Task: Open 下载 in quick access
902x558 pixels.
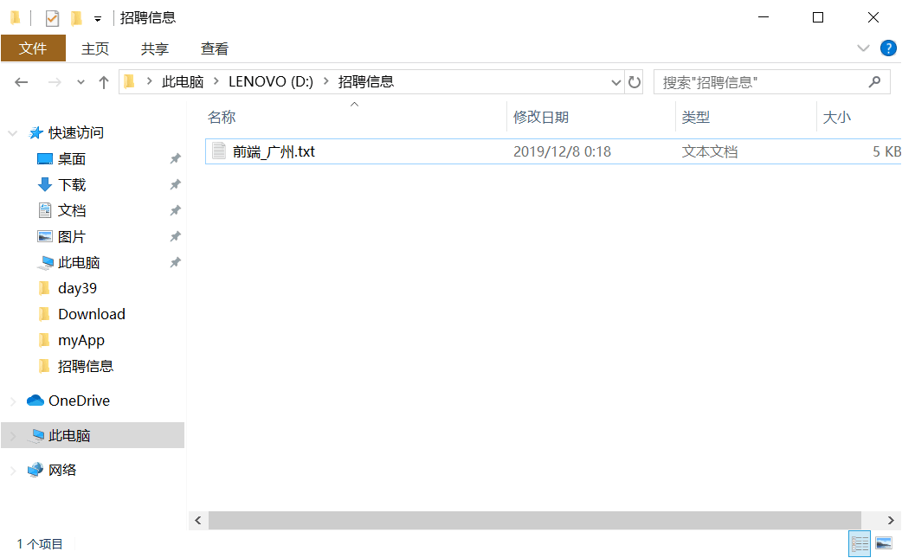Action: coord(72,184)
